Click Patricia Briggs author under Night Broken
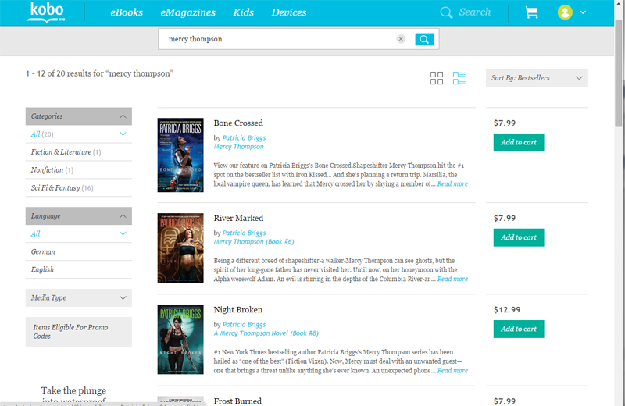The height and width of the screenshot is (406, 625). coord(244,324)
